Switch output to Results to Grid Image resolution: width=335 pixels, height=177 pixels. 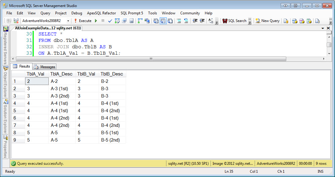pos(163,21)
